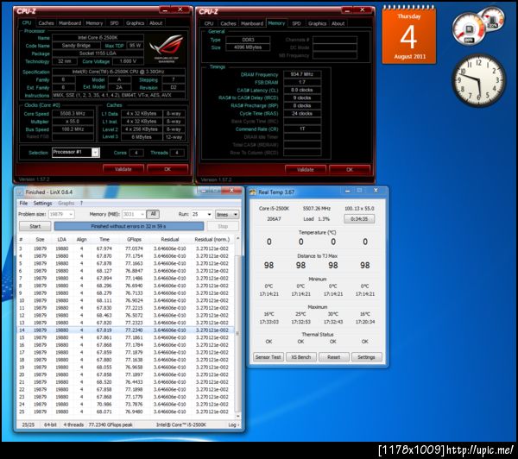Switch to Caches tab in processor CPU-Z window

(x=46, y=23)
